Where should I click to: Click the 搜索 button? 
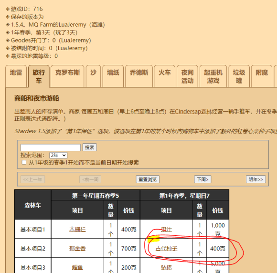tap(90, 147)
